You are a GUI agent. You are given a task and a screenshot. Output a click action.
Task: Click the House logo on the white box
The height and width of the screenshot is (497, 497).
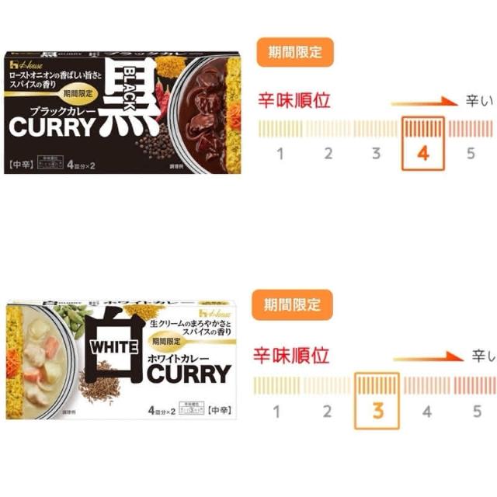coord(215,313)
